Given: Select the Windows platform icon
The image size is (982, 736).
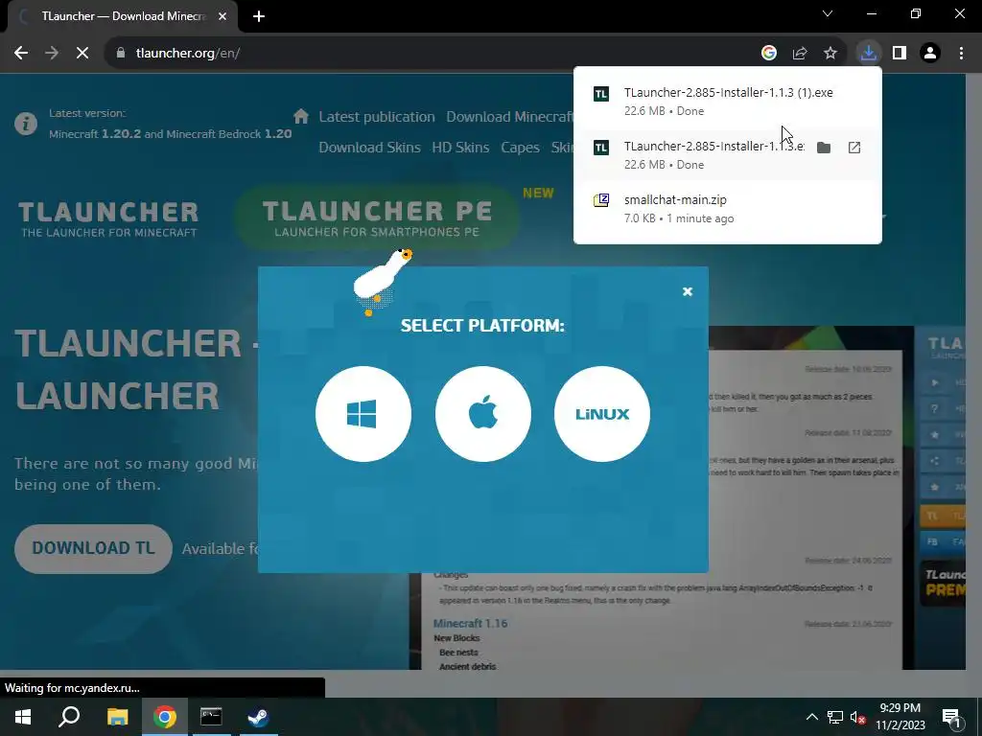Looking at the screenshot, I should 363,414.
